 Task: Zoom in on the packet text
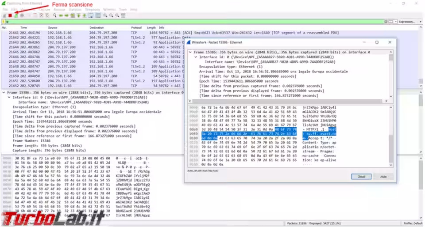tap(105, 15)
